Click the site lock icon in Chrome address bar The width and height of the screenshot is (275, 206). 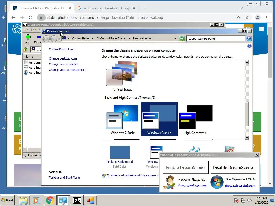[41, 17]
